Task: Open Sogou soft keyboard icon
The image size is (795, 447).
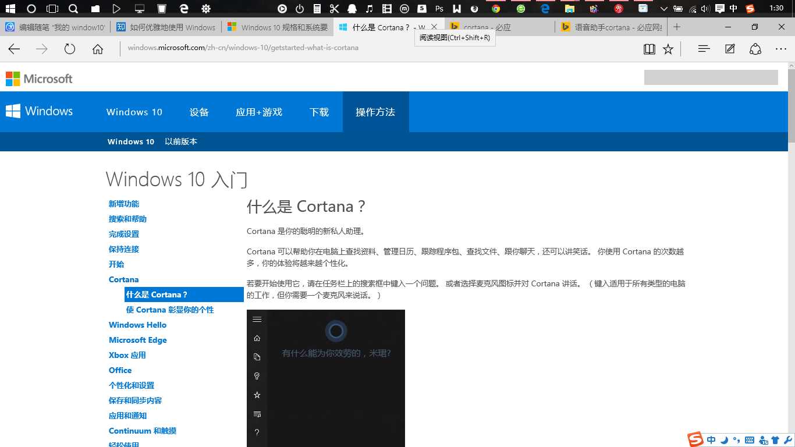Action: (x=750, y=440)
